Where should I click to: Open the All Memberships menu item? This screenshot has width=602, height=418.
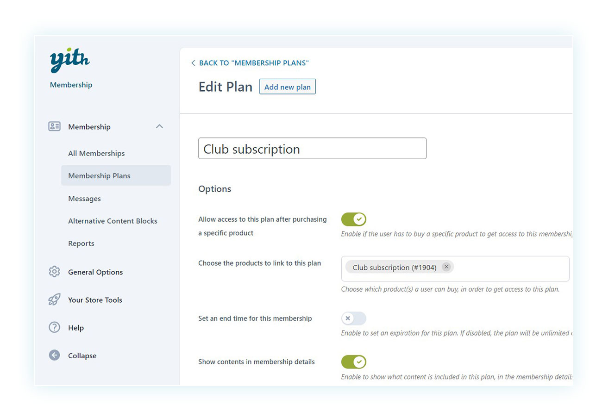tap(96, 153)
